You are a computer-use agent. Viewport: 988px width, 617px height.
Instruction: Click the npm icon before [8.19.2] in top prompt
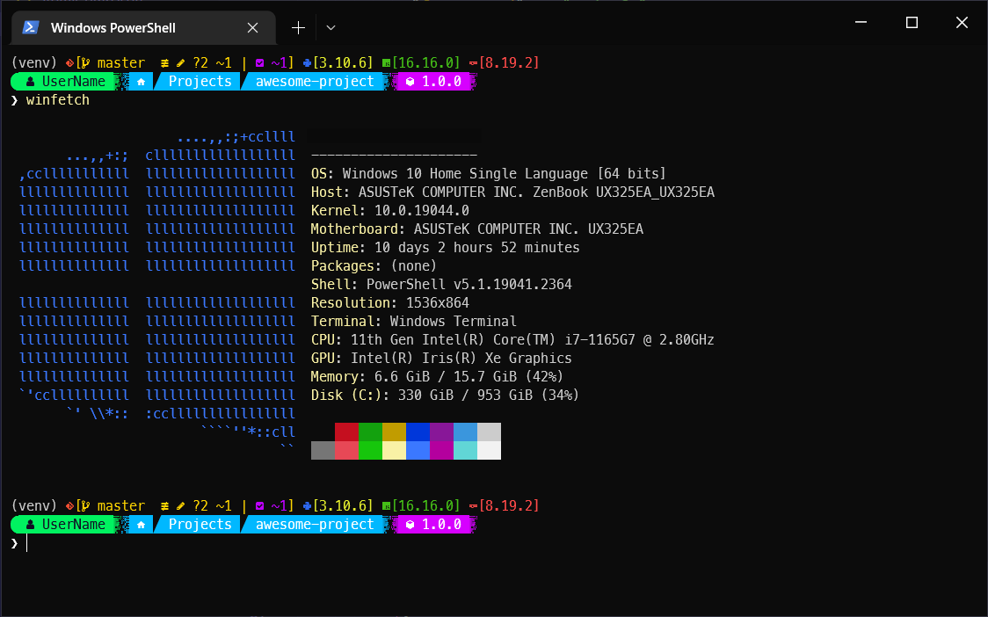point(473,63)
